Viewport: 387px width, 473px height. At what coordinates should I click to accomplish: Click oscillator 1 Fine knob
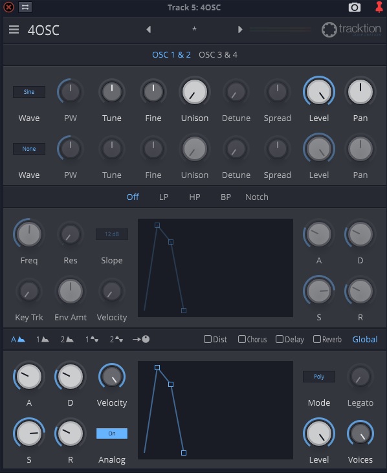tap(153, 92)
